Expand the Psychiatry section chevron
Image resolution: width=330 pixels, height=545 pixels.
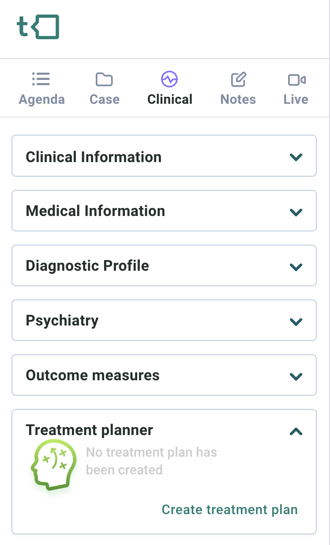tap(296, 322)
